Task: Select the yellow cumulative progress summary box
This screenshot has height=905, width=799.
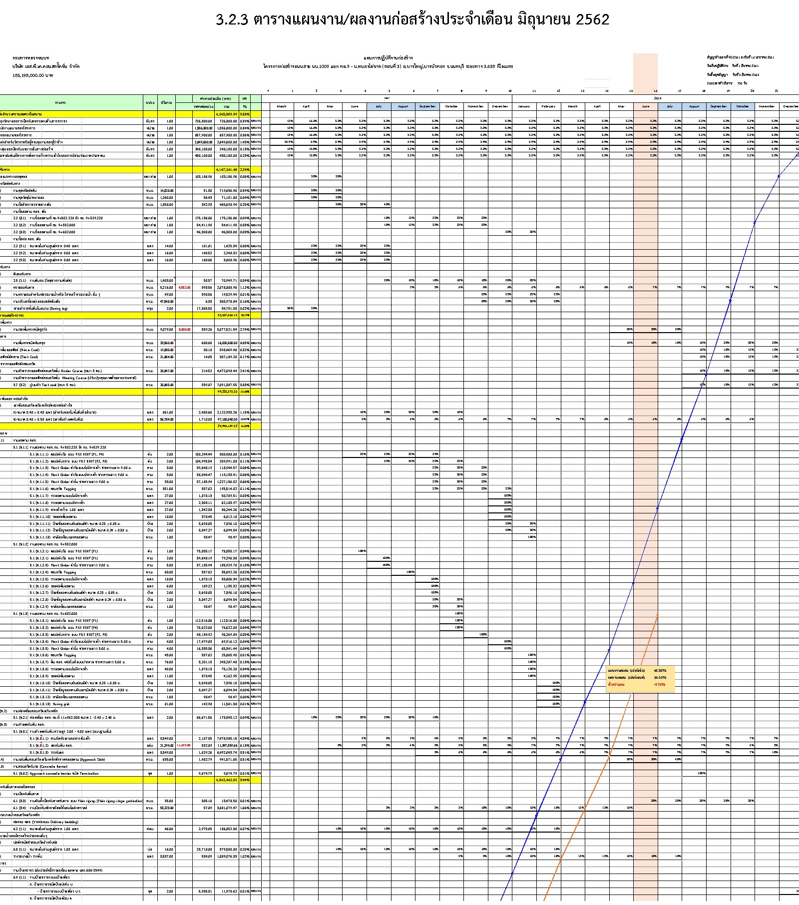Action: (640, 679)
